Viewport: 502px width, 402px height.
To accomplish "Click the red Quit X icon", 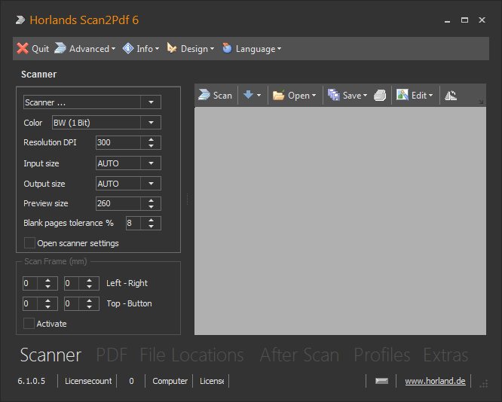I will 23,49.
